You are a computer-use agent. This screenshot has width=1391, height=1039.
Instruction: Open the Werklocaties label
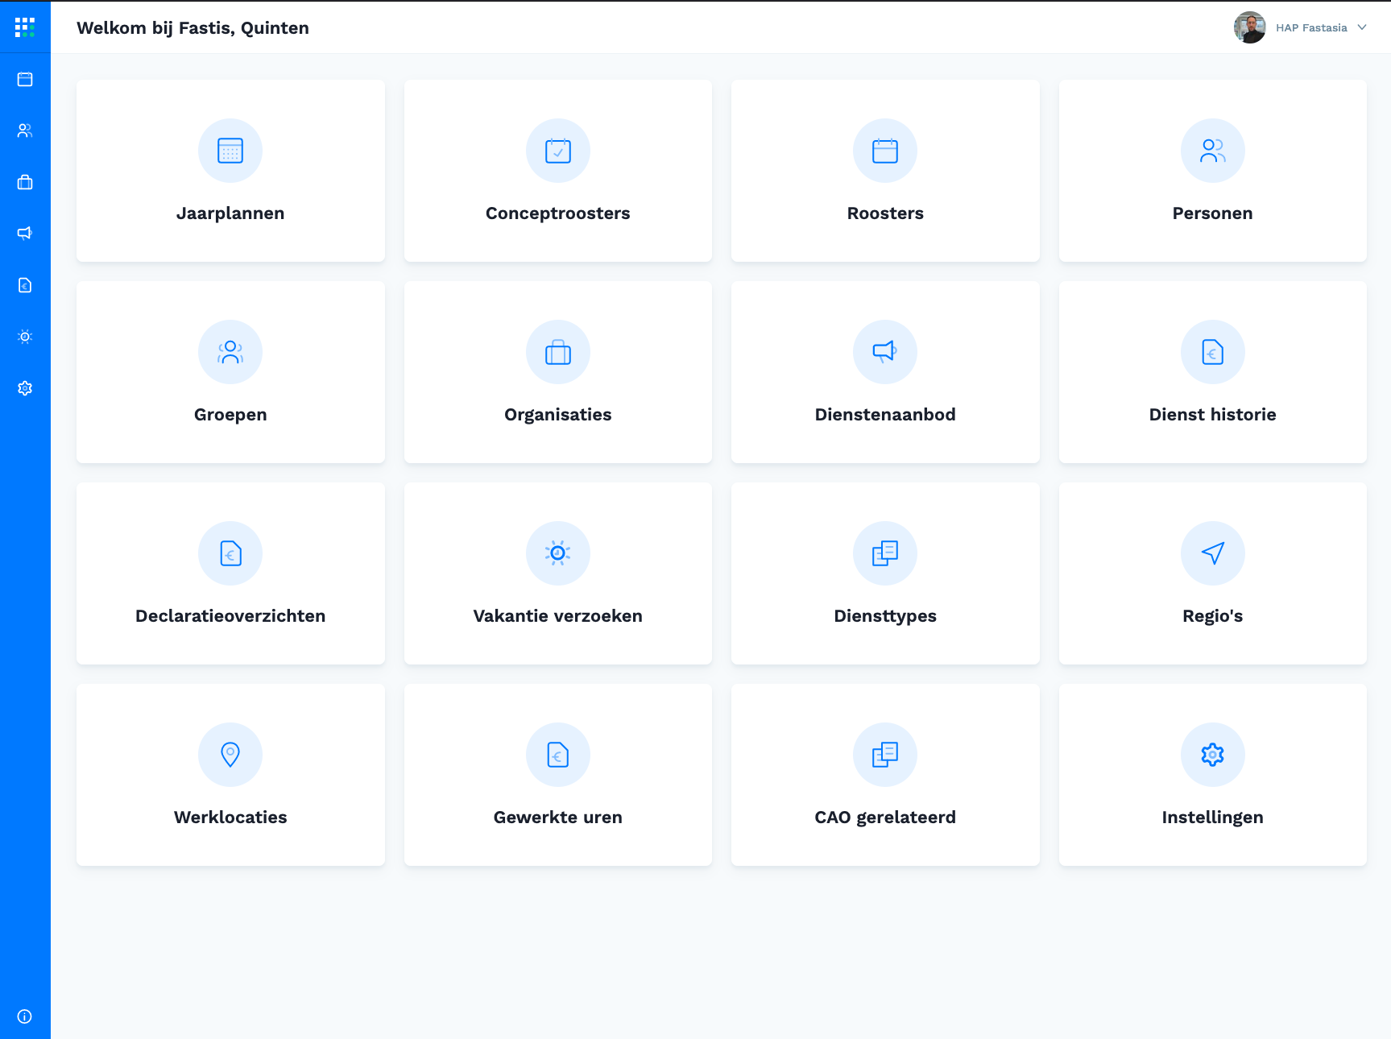click(x=230, y=818)
